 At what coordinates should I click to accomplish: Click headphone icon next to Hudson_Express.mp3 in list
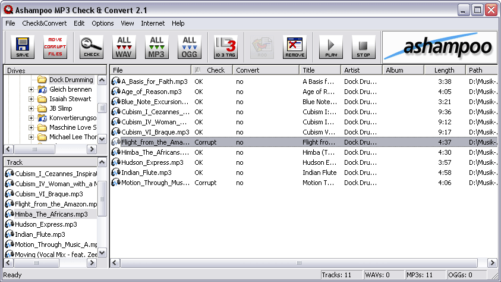(x=116, y=162)
